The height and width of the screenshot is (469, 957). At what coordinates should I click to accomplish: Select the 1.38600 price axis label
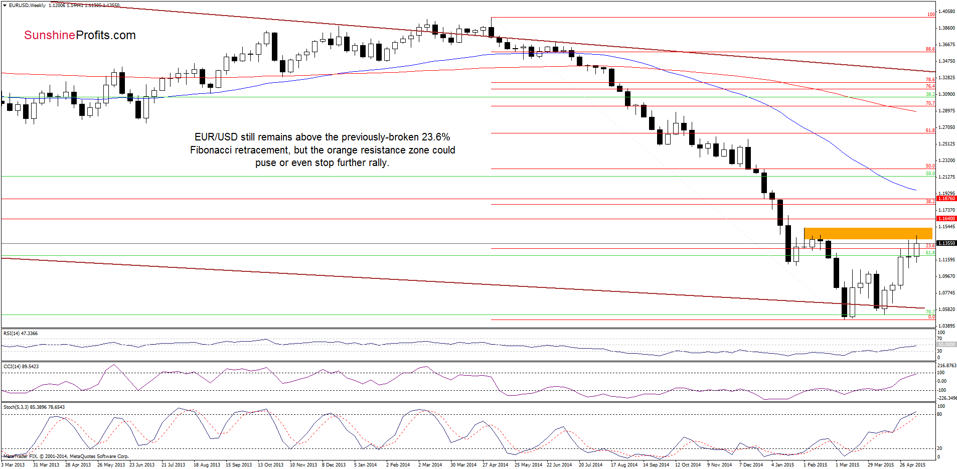click(946, 28)
